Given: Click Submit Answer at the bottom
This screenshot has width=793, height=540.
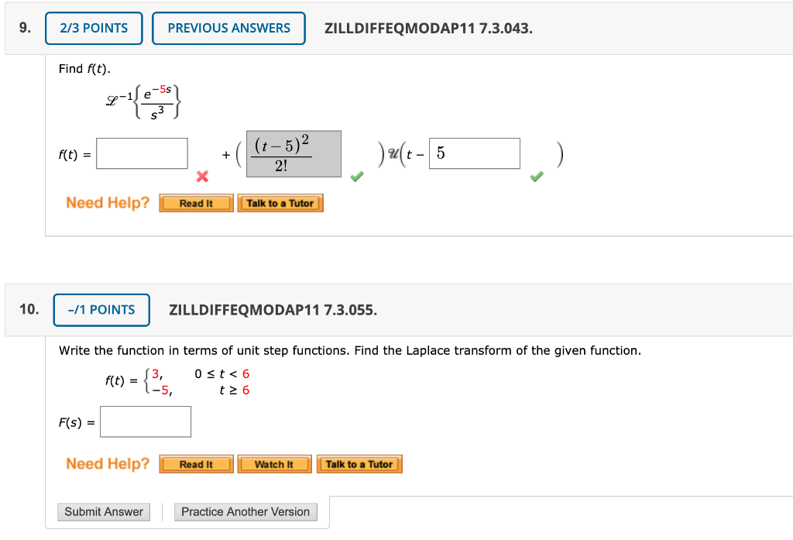Looking at the screenshot, I should click(x=103, y=512).
